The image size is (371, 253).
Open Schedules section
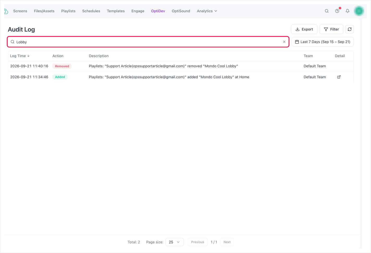(x=91, y=11)
